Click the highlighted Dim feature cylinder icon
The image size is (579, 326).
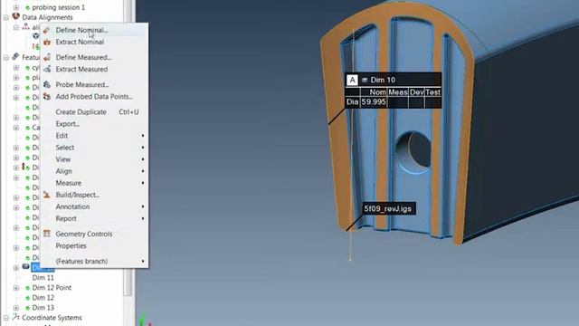25,266
